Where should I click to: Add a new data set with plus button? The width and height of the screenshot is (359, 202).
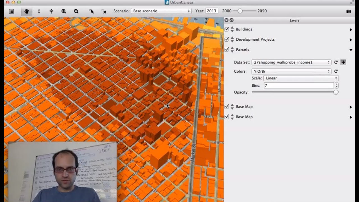pos(343,62)
